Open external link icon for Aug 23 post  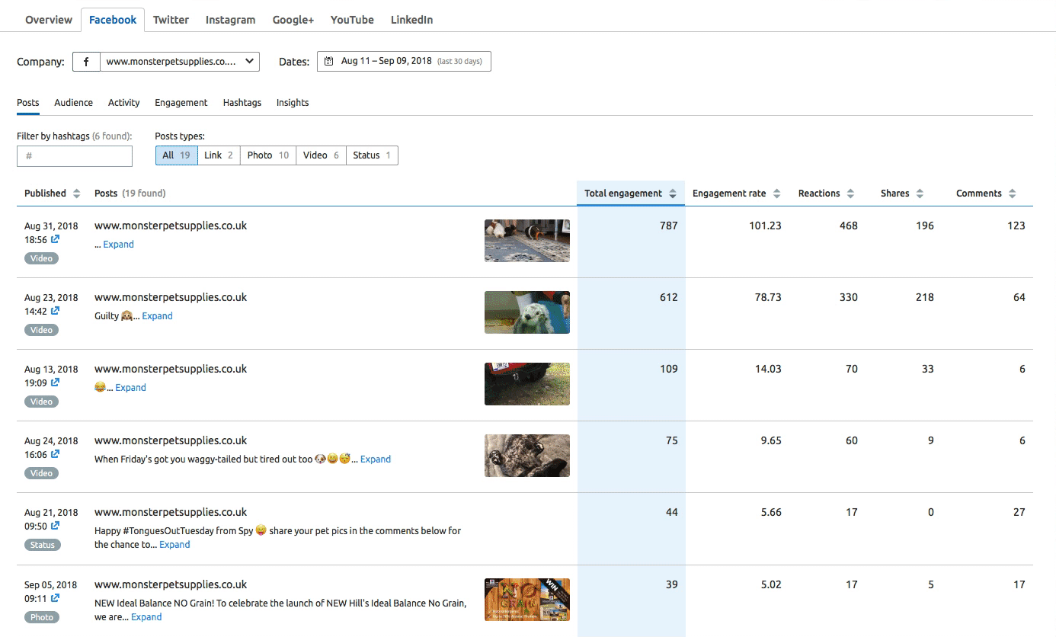tap(55, 311)
